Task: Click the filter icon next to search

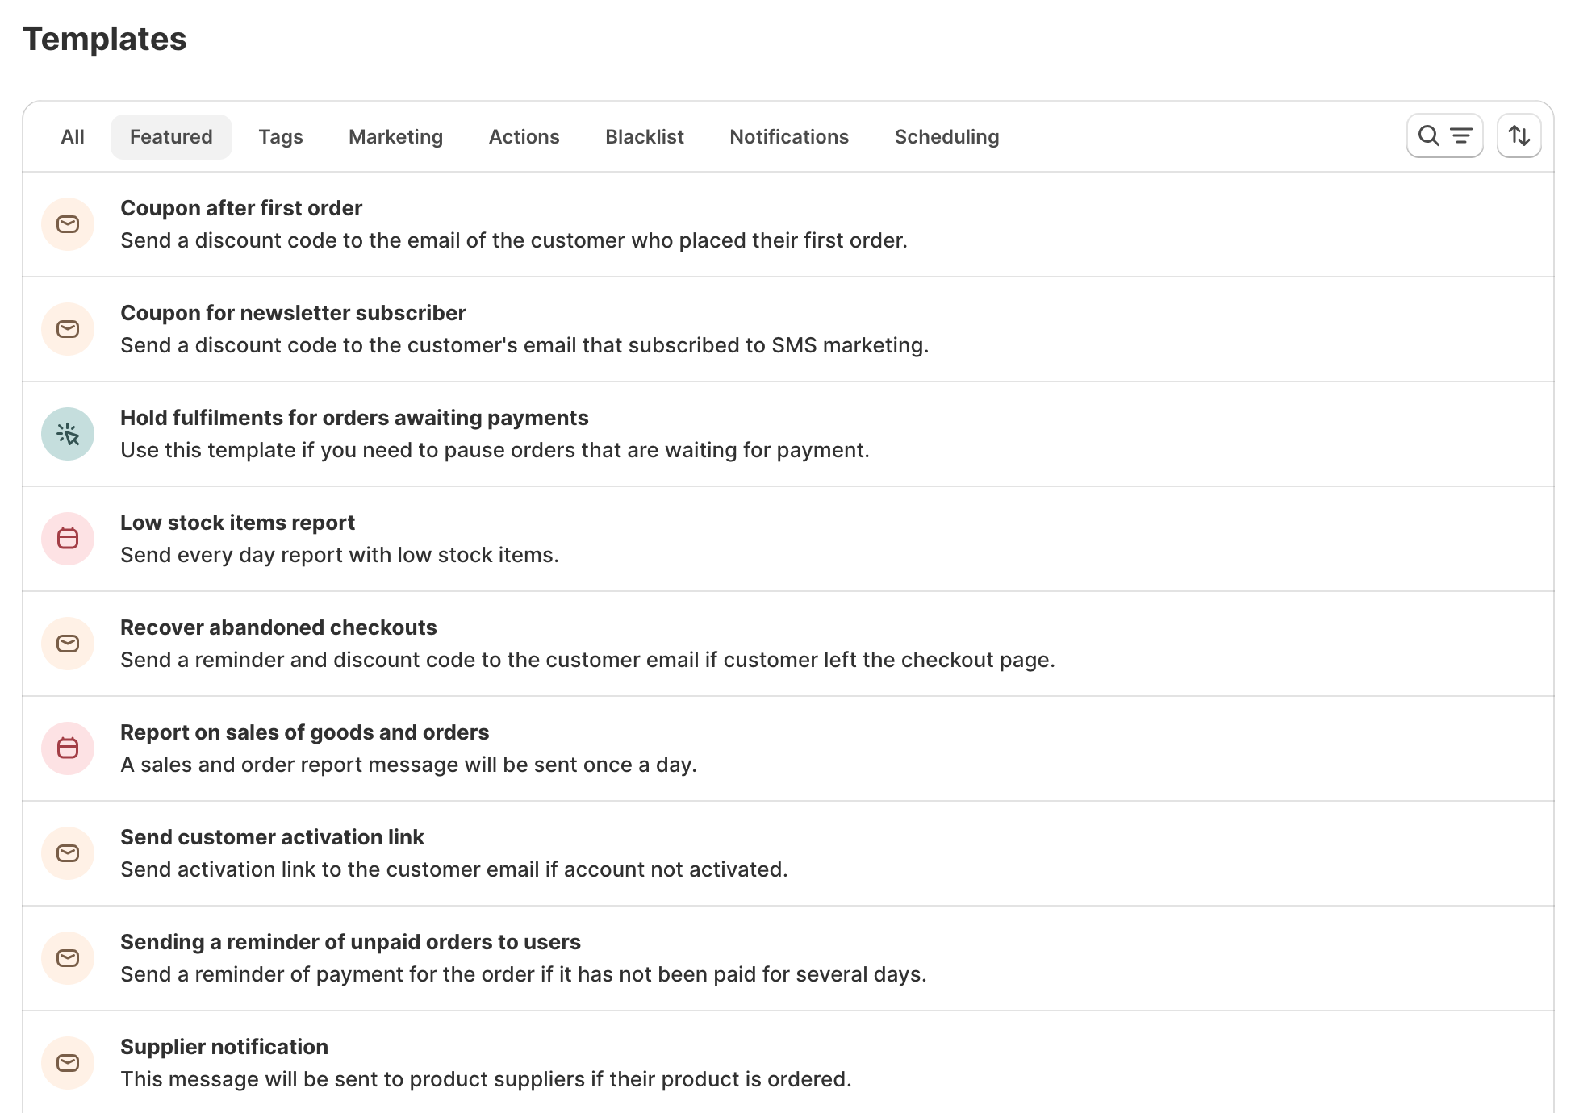Action: point(1460,137)
